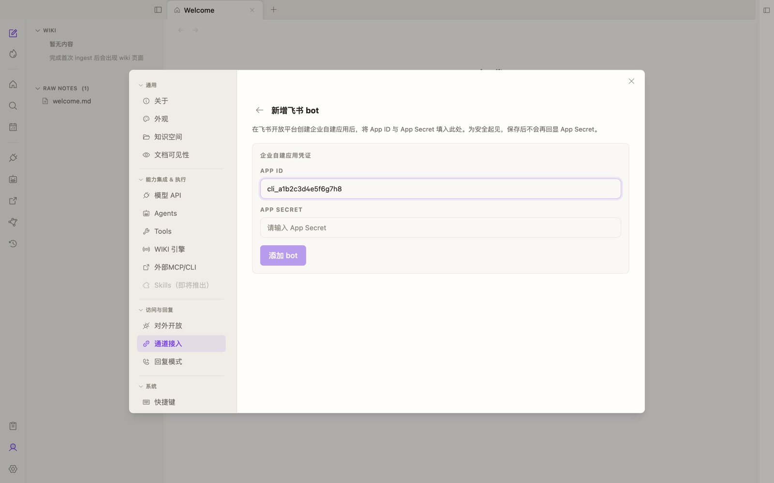This screenshot has height=483, width=774.
Task: Open the calendar icon in left rail
Action: coord(13,127)
